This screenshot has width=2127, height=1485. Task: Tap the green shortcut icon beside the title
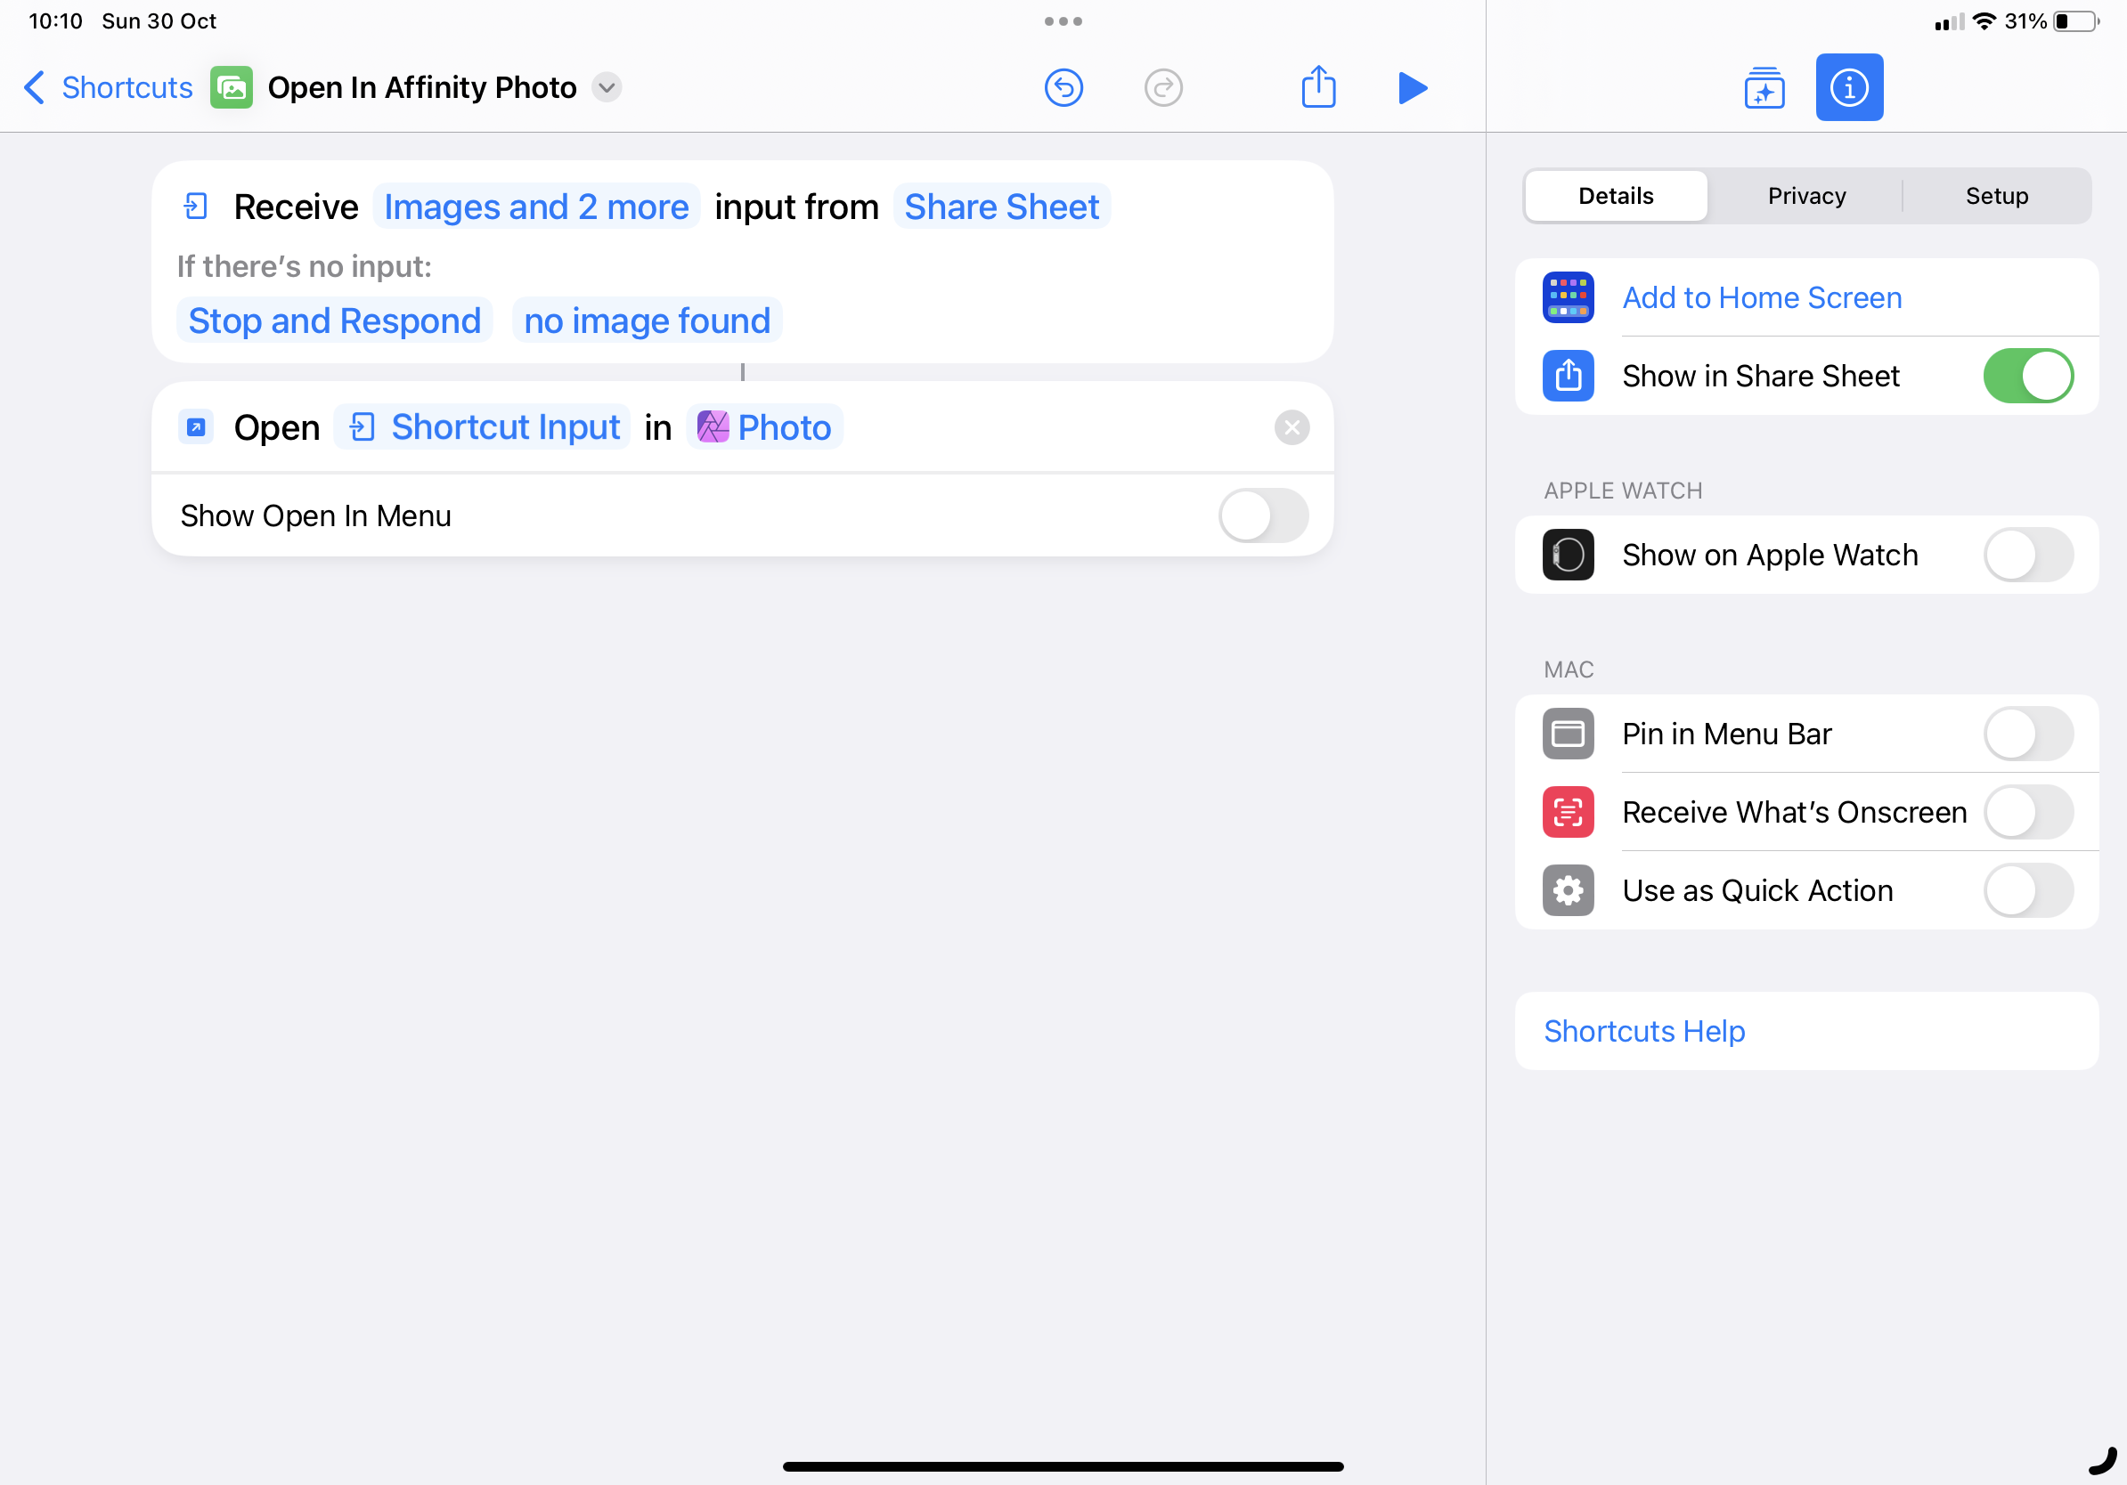pyautogui.click(x=231, y=87)
